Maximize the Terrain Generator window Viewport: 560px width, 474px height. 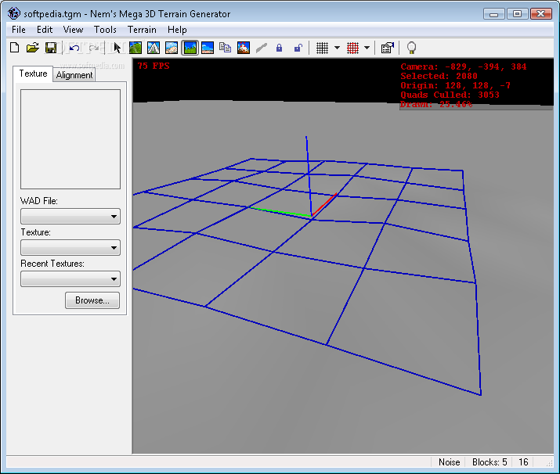coord(517,14)
